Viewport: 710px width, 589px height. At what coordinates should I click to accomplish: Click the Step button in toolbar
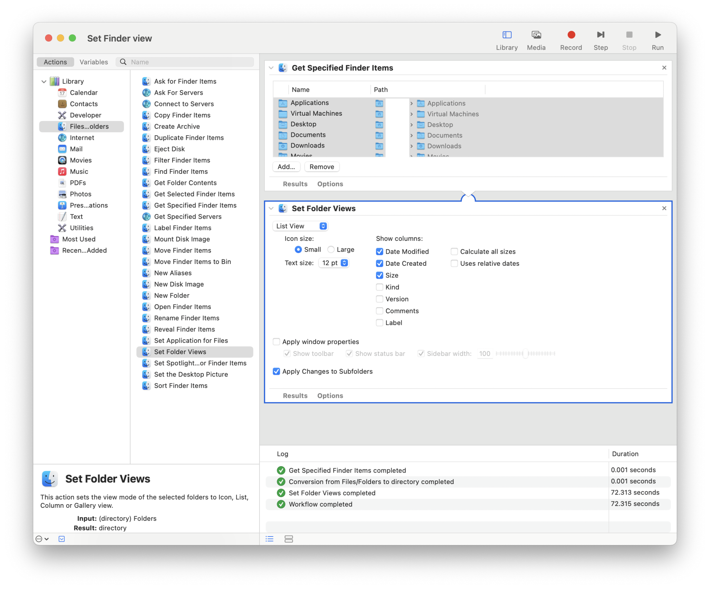click(x=601, y=34)
